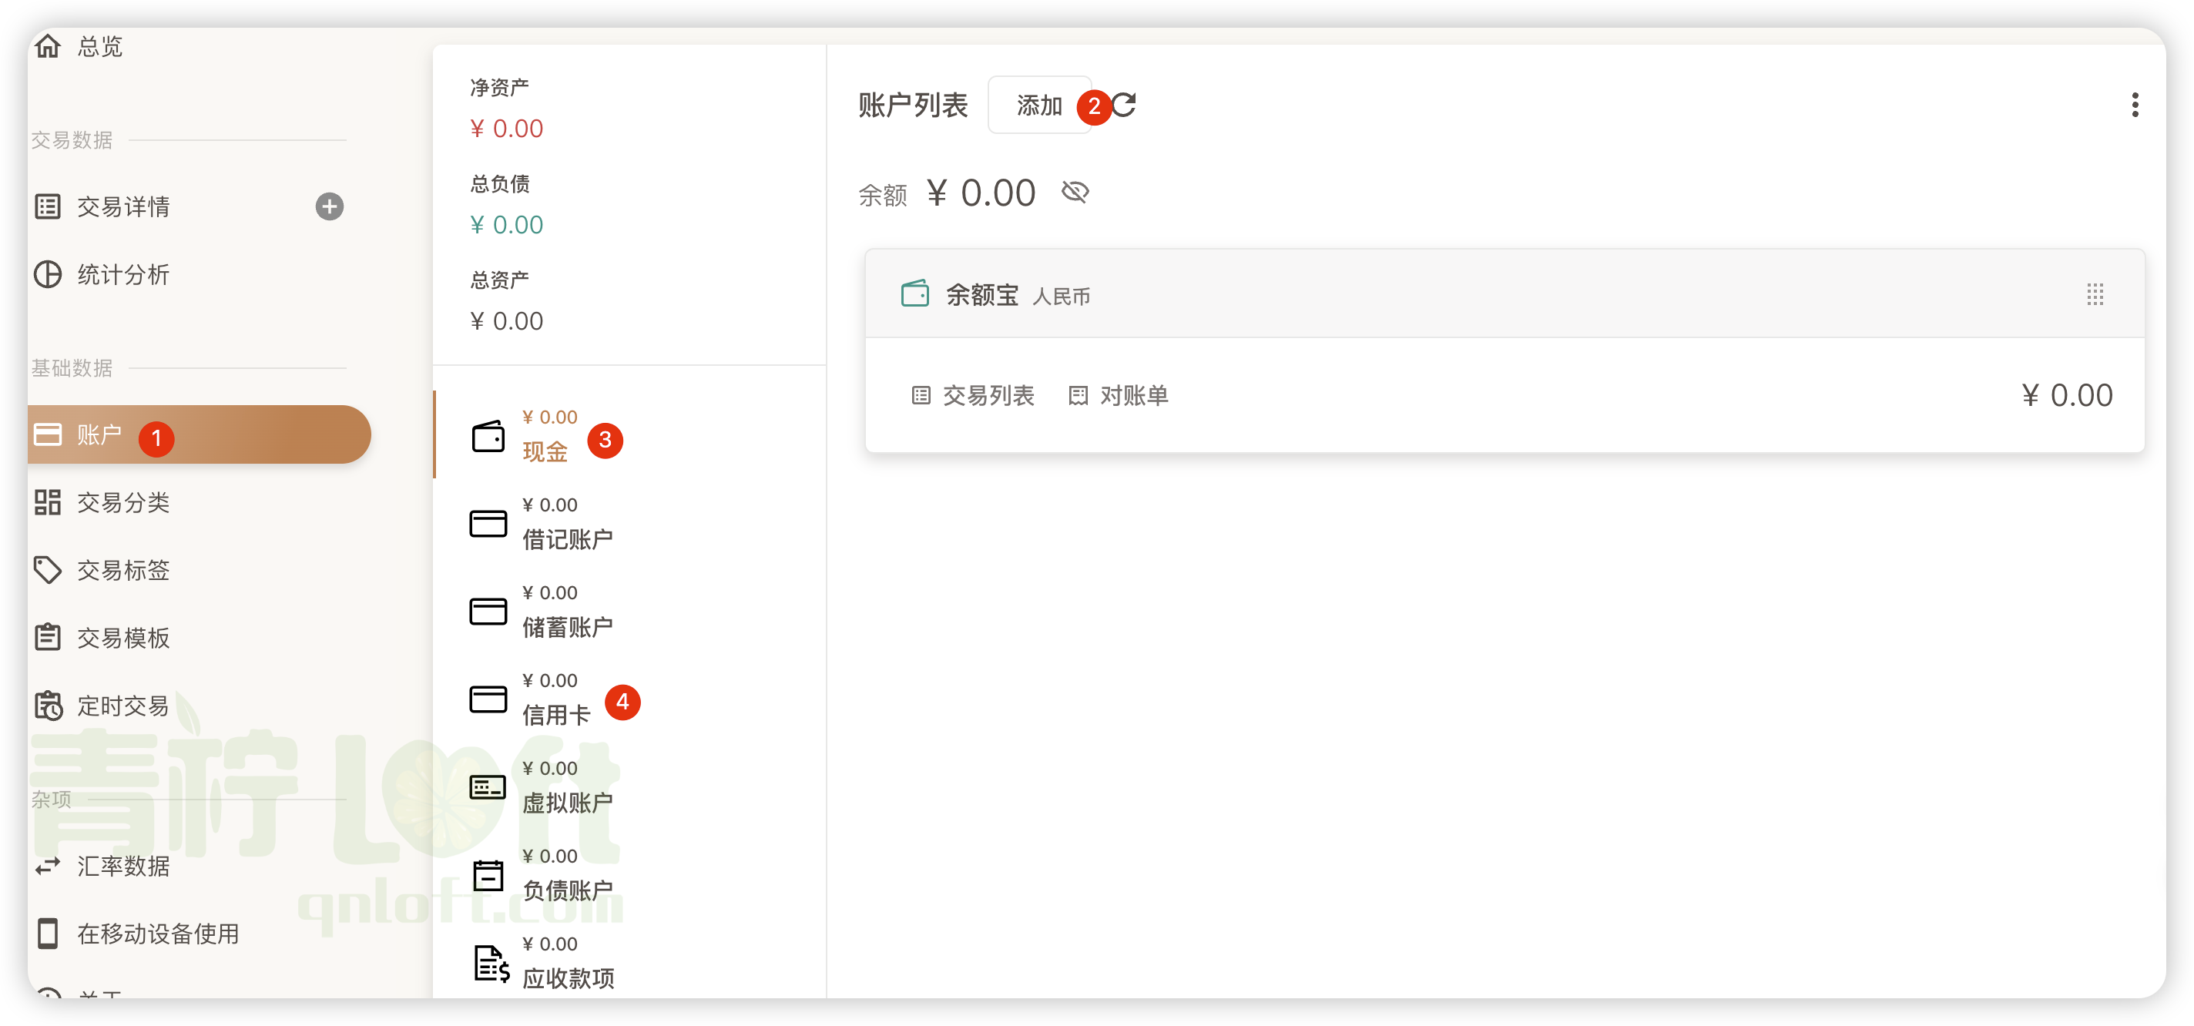Select the 现金 account category
The height and width of the screenshot is (1026, 2194).
coord(544,452)
